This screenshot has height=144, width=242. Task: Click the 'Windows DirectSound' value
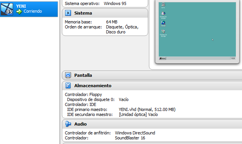point(135,133)
